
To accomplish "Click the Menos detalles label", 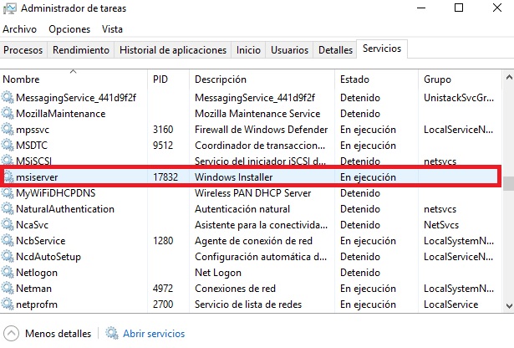I will click(x=58, y=334).
